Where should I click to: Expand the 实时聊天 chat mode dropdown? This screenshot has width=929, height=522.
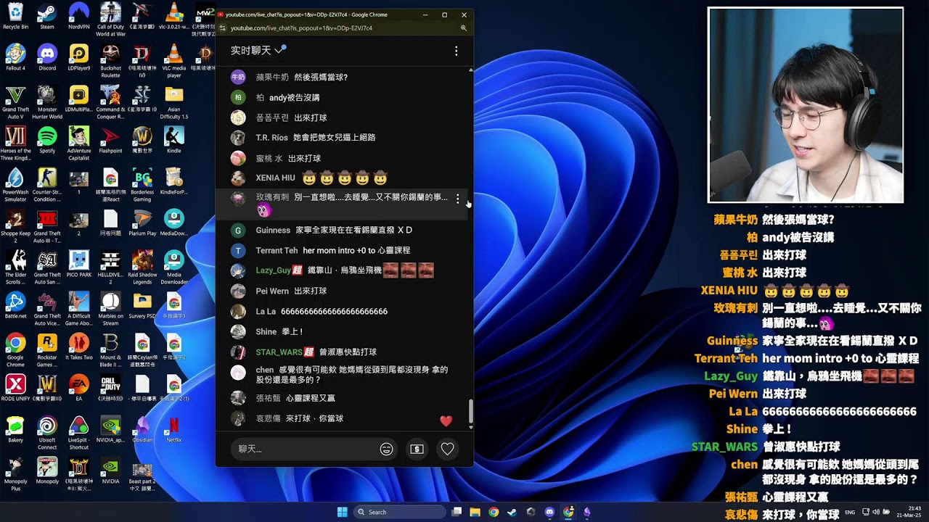coord(258,51)
